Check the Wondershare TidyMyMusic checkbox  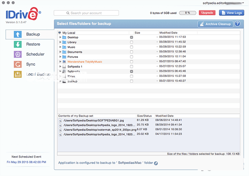tap(132, 62)
